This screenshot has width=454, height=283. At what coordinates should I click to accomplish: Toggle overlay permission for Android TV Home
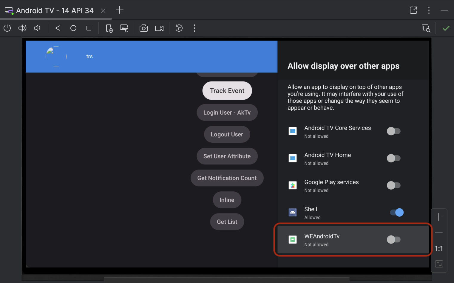[393, 158]
